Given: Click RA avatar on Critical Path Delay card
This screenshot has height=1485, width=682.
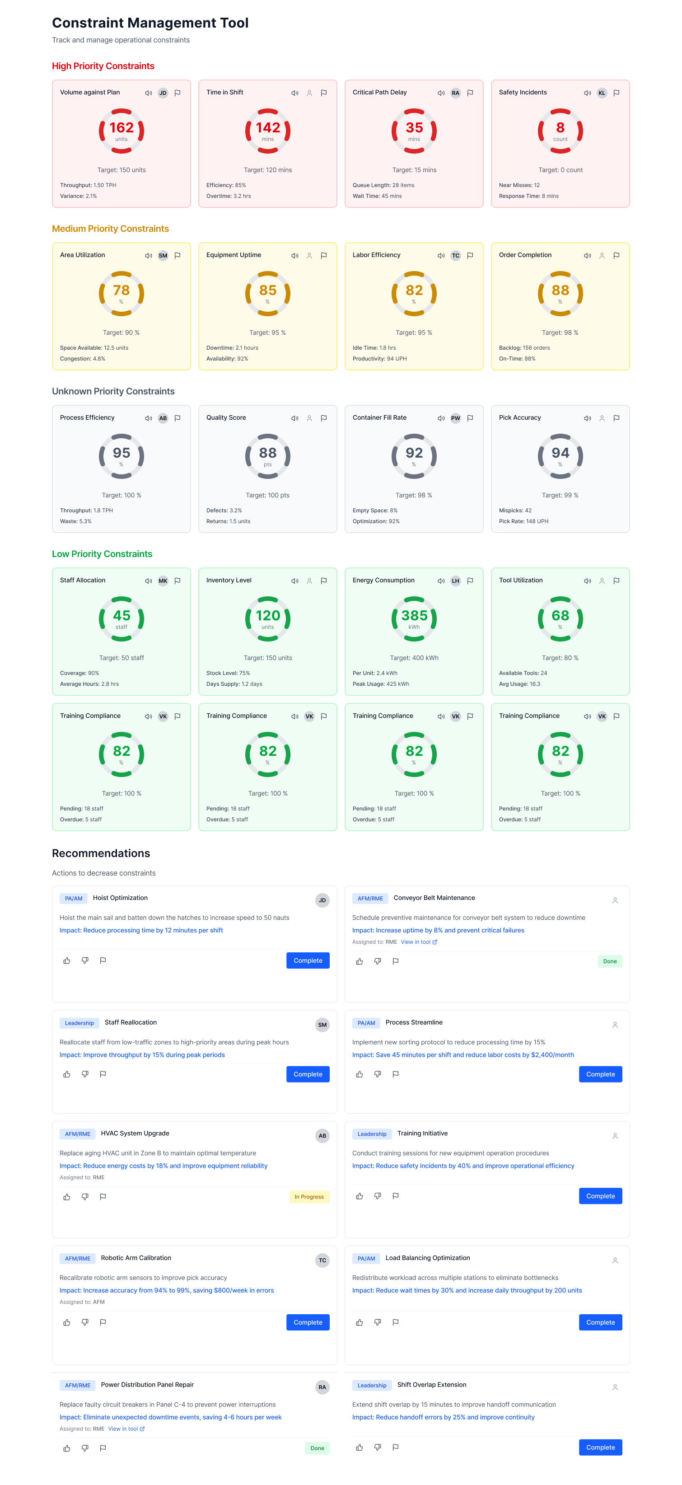Looking at the screenshot, I should [455, 93].
